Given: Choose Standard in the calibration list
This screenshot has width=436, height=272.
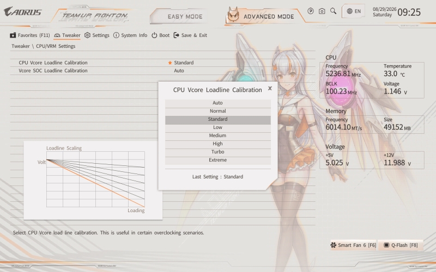Looking at the screenshot, I should 217,119.
